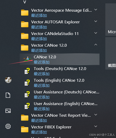Open Tools (English) CANoe 12.0 entry

point(60,83)
